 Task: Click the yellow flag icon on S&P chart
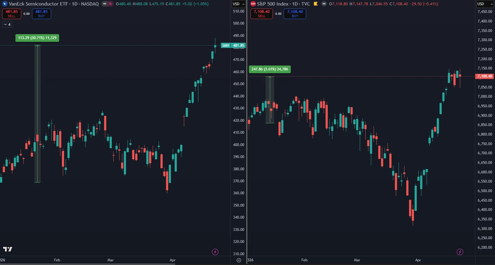tap(315, 4)
